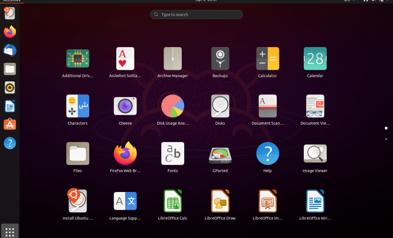Expand the keyboard input source menu

(349, 2)
